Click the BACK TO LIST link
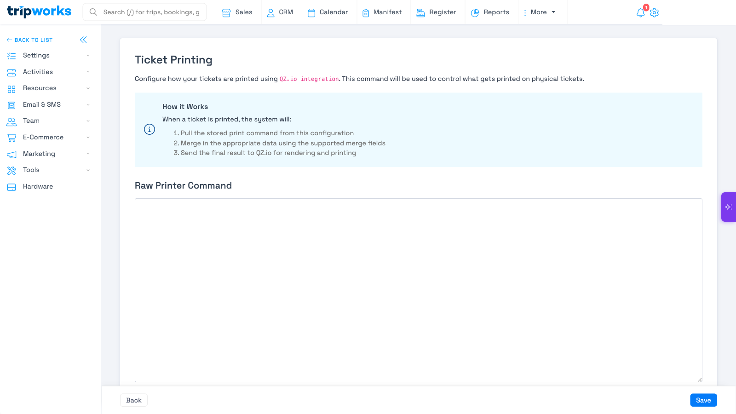This screenshot has width=736, height=414. coord(30,40)
